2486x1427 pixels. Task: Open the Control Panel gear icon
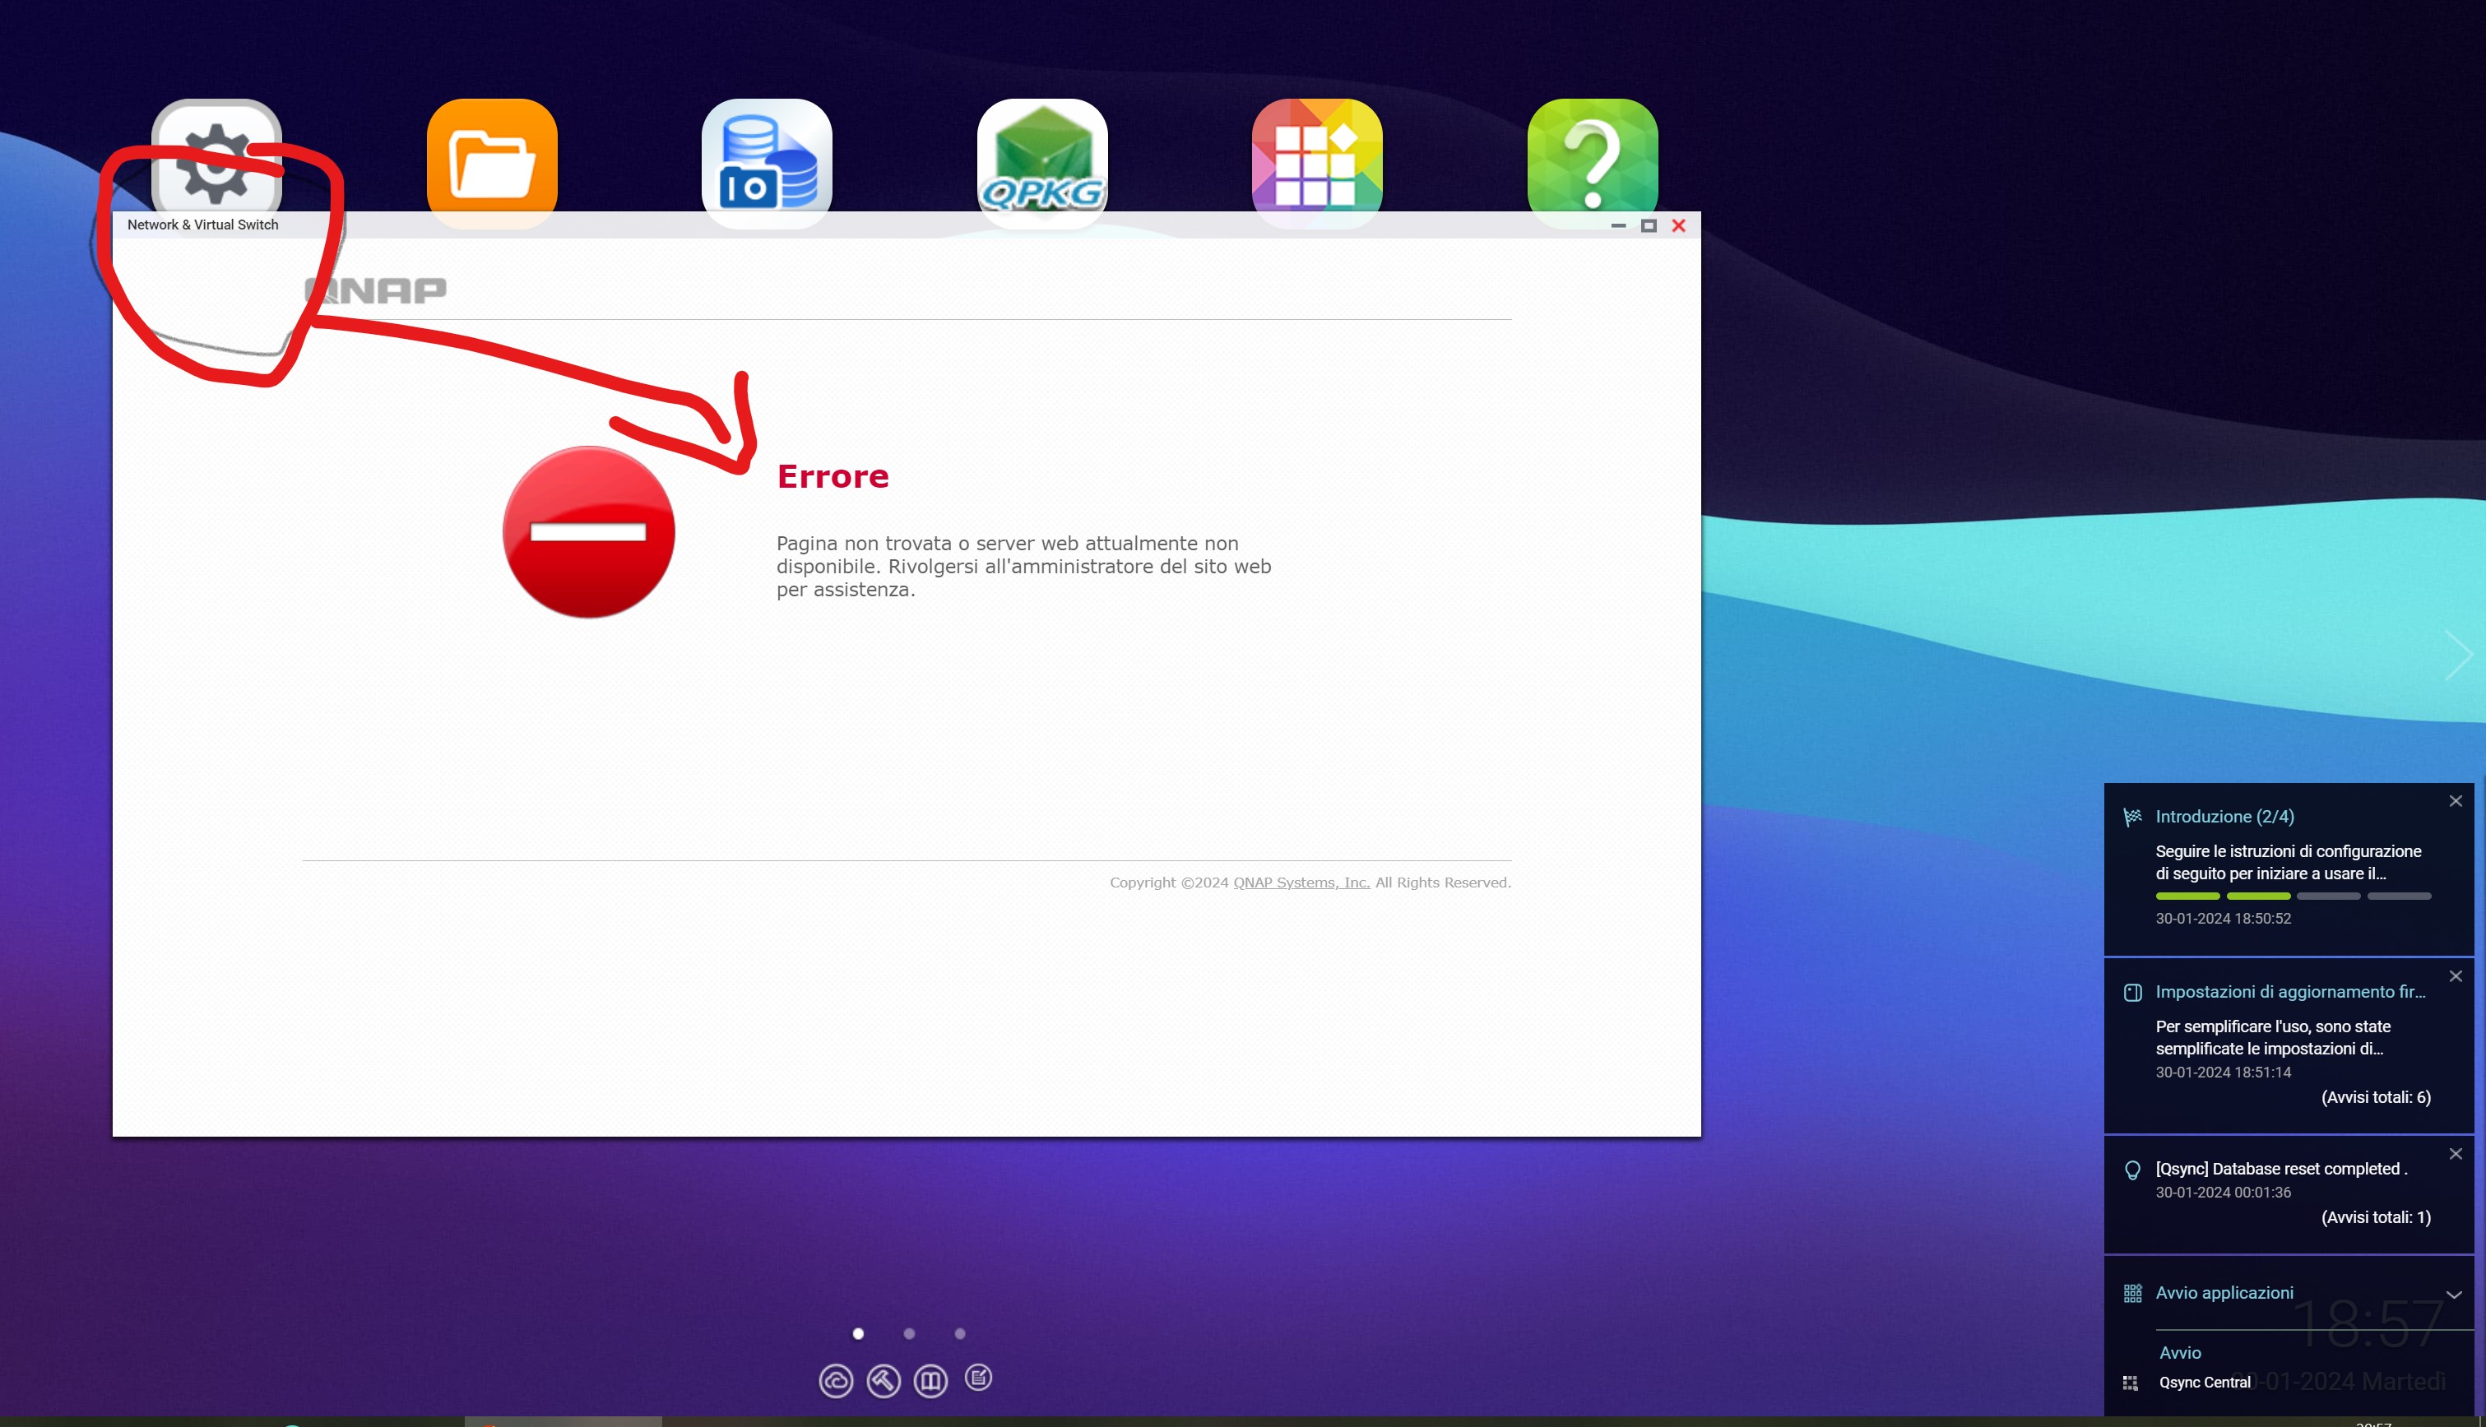pos(216,157)
